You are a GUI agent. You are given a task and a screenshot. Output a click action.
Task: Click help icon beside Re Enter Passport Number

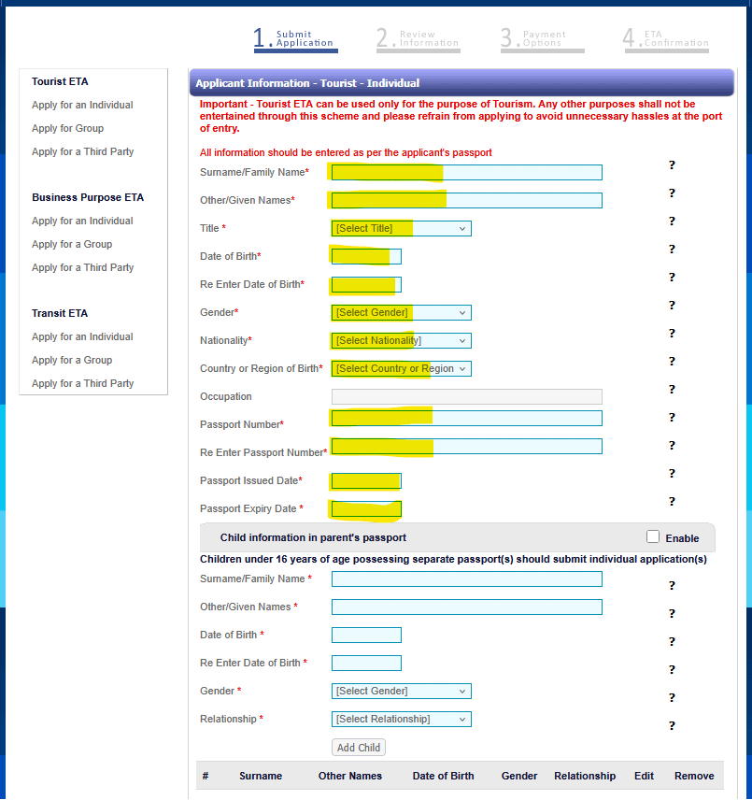coord(672,446)
